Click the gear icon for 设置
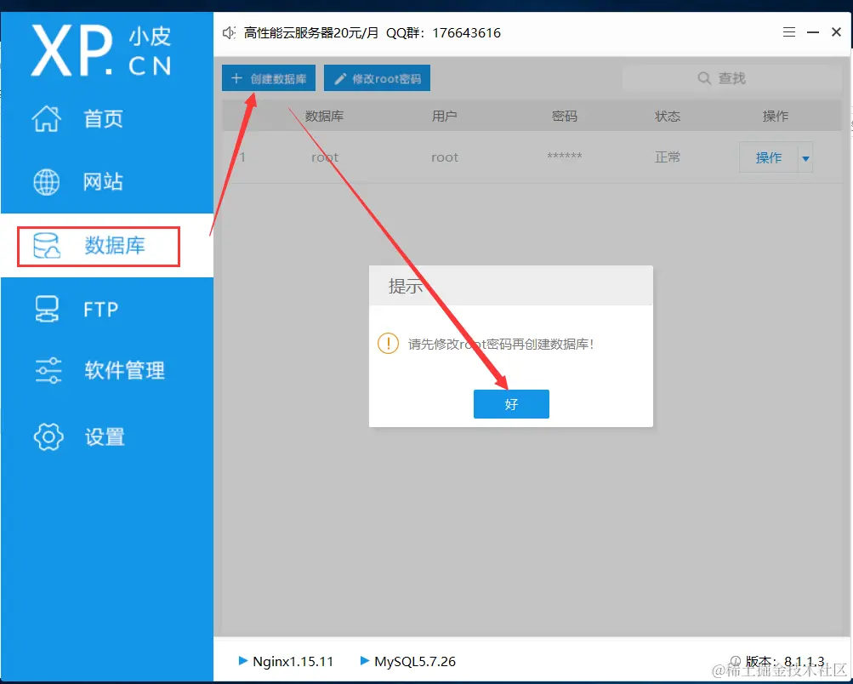Image resolution: width=853 pixels, height=684 pixels. point(48,437)
